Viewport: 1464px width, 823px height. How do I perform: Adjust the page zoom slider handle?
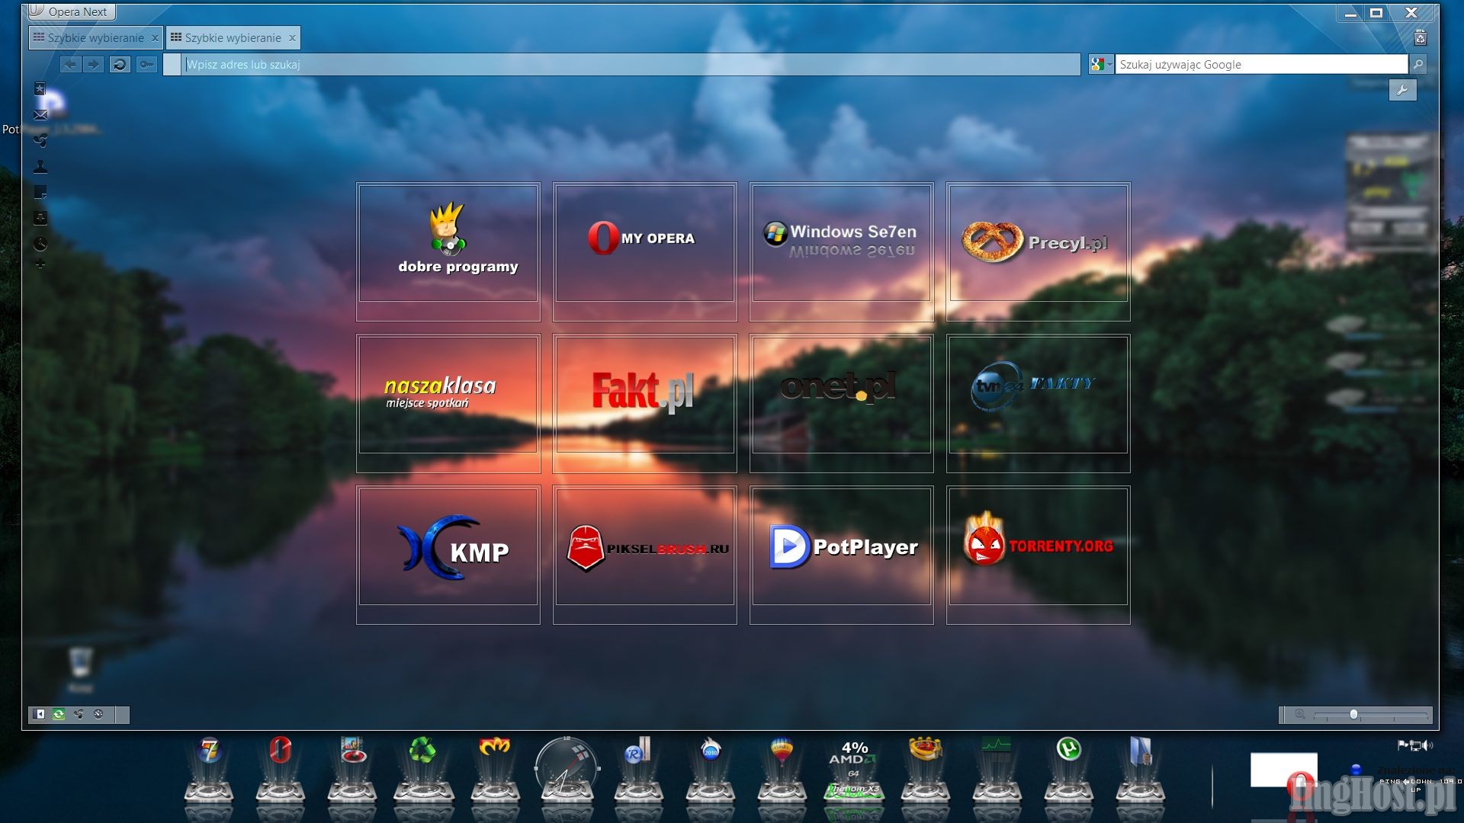pos(1353,715)
